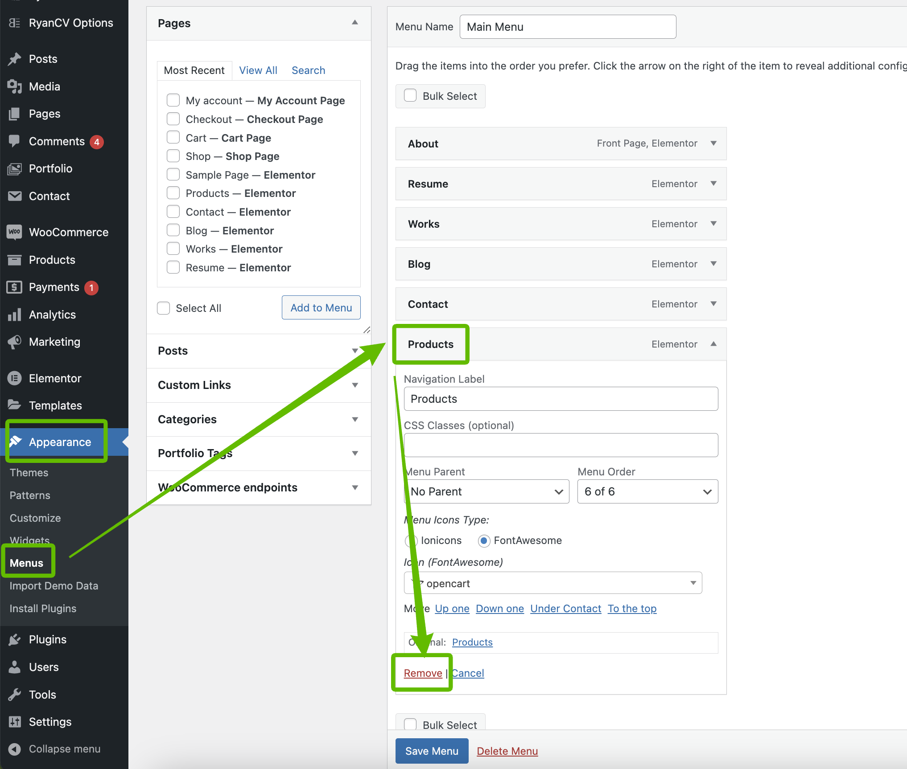This screenshot has width=907, height=769.
Task: Click the Comments speech bubble icon
Action: 14,141
